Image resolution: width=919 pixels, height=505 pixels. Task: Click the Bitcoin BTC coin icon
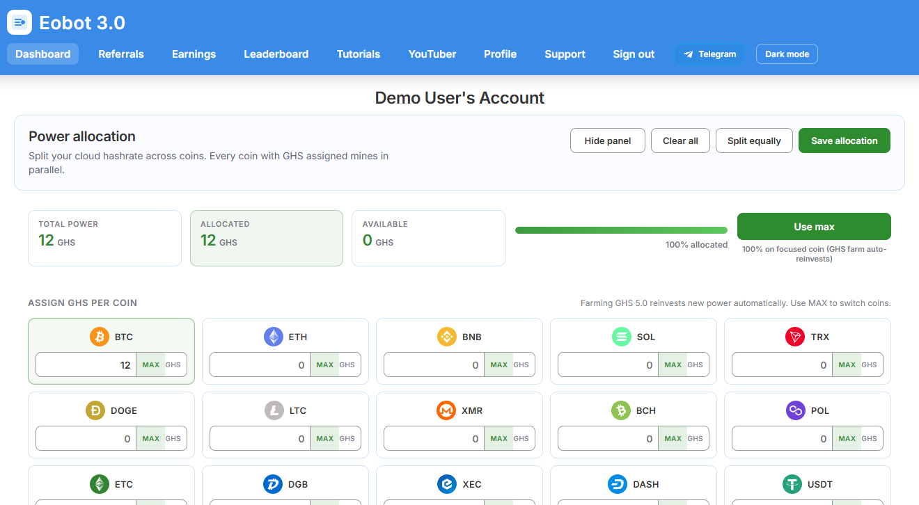tap(100, 337)
